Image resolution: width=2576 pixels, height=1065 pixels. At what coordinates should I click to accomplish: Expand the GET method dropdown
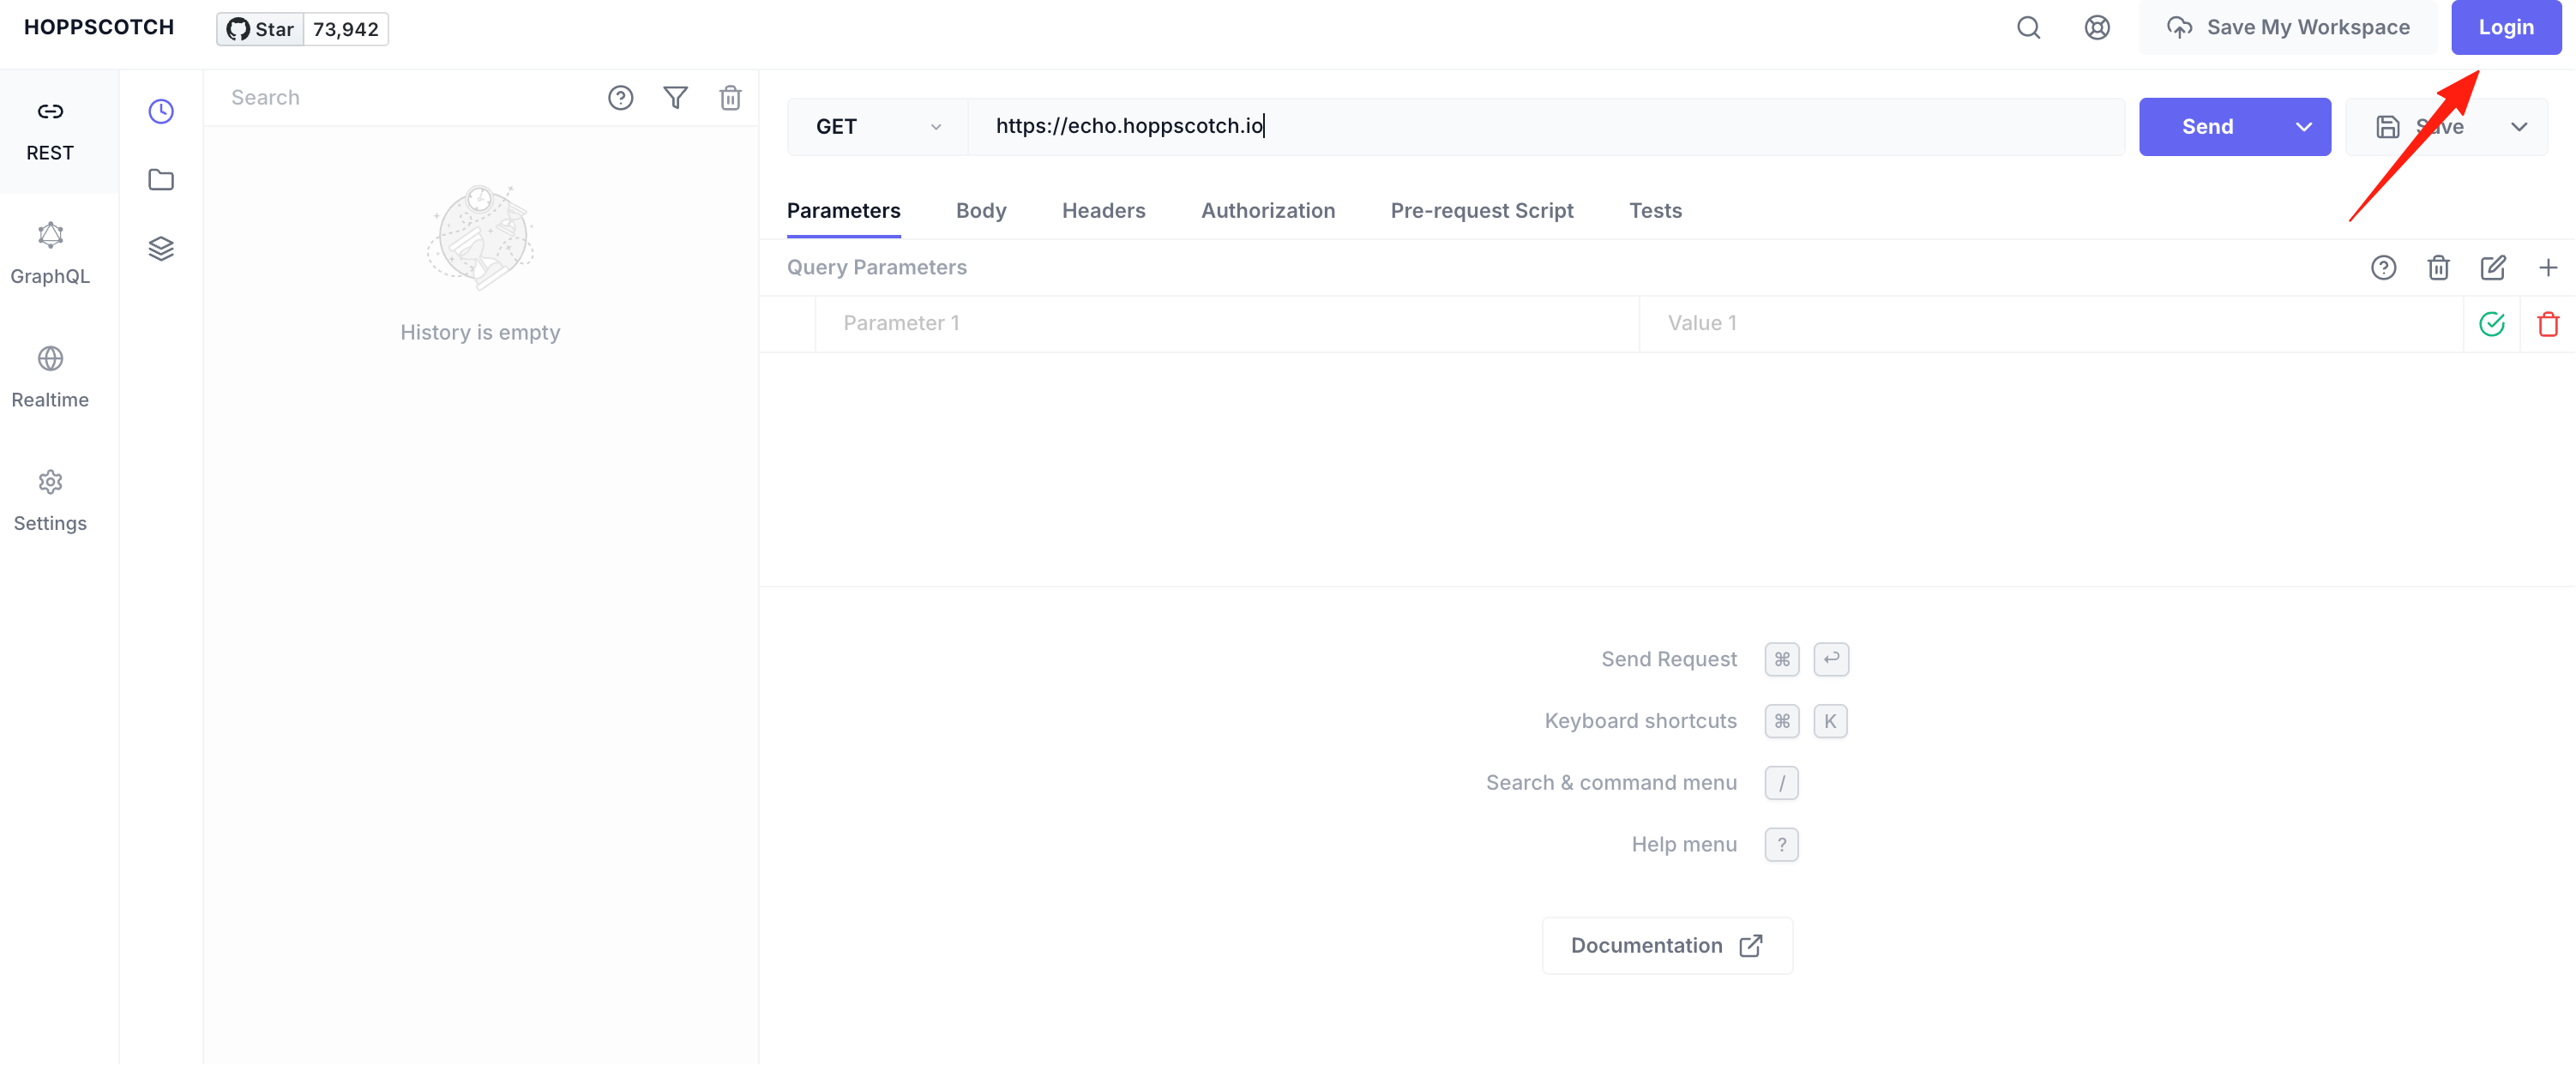tap(878, 126)
